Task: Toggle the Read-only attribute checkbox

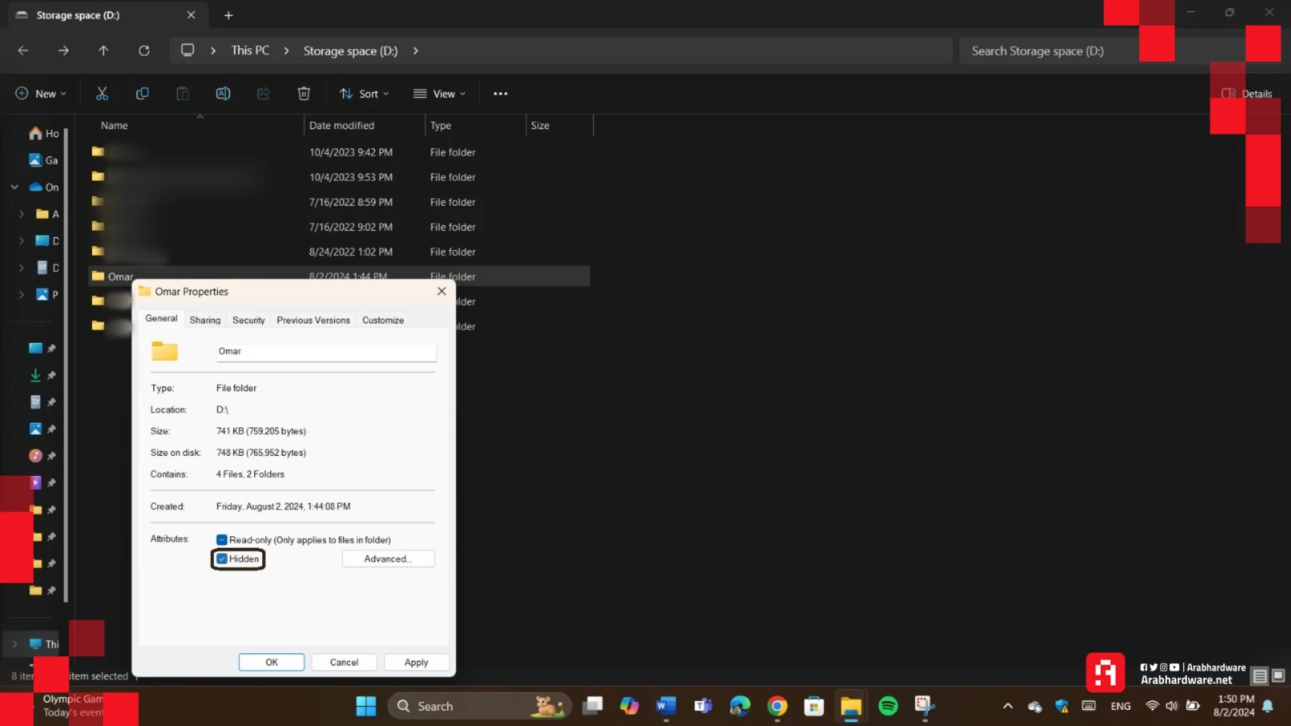Action: pyautogui.click(x=222, y=540)
